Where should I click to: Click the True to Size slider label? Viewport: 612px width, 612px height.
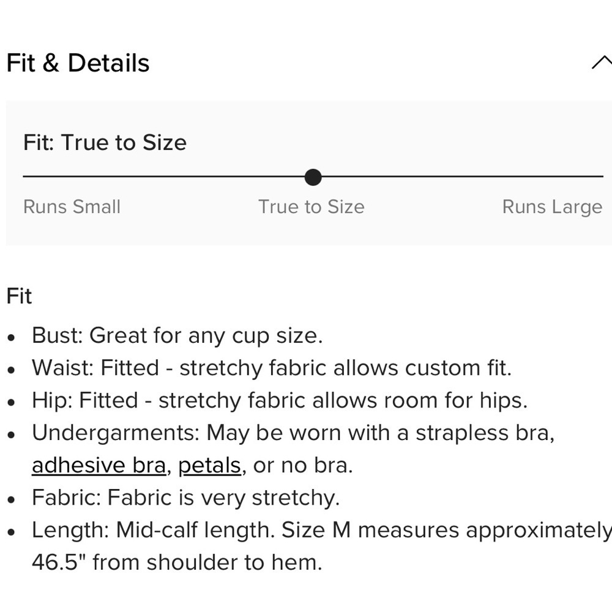point(311,207)
